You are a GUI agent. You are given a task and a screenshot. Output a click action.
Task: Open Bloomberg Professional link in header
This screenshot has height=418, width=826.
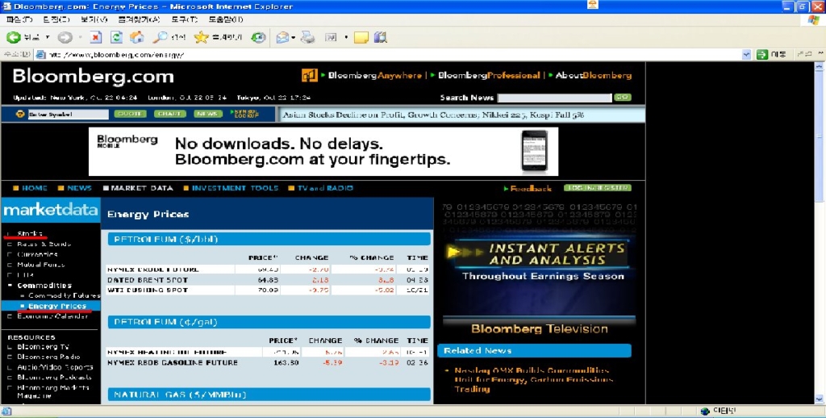[488, 75]
